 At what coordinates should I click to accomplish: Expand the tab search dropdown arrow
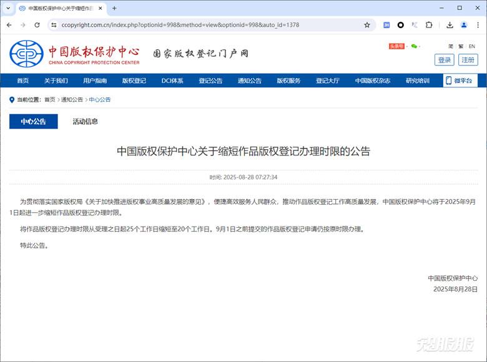(8, 8)
